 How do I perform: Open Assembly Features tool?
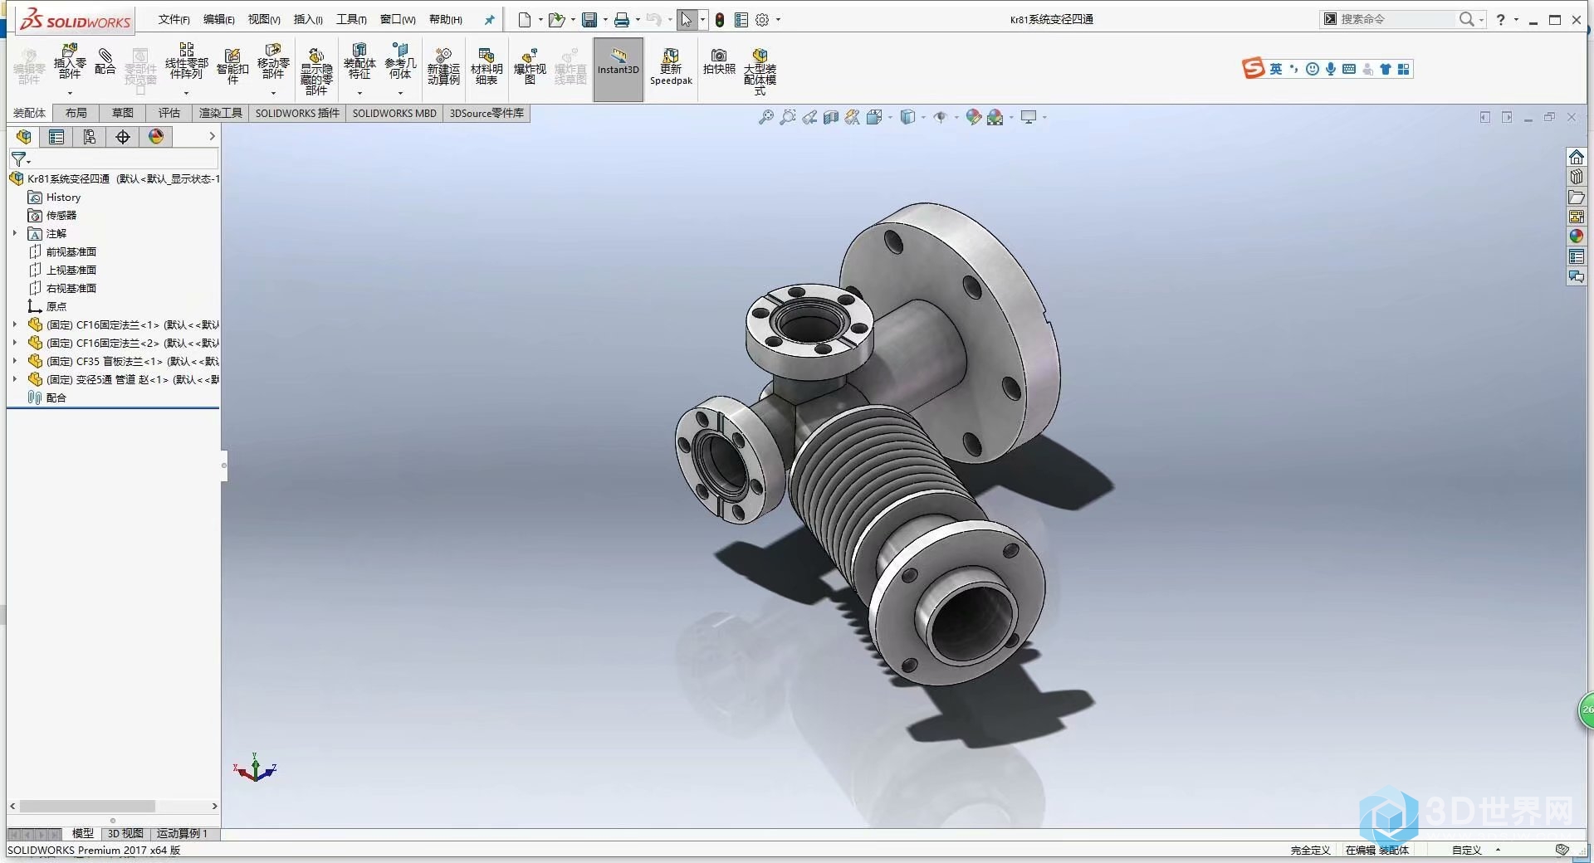(x=359, y=61)
